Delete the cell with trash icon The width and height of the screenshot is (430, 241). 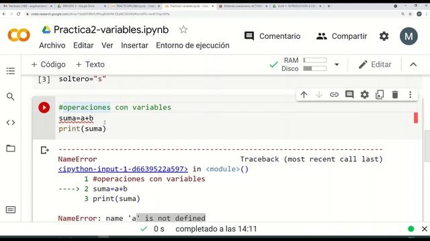point(395,95)
